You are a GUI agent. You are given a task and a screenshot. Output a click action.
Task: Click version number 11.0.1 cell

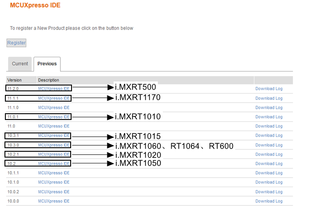[x=13, y=117]
